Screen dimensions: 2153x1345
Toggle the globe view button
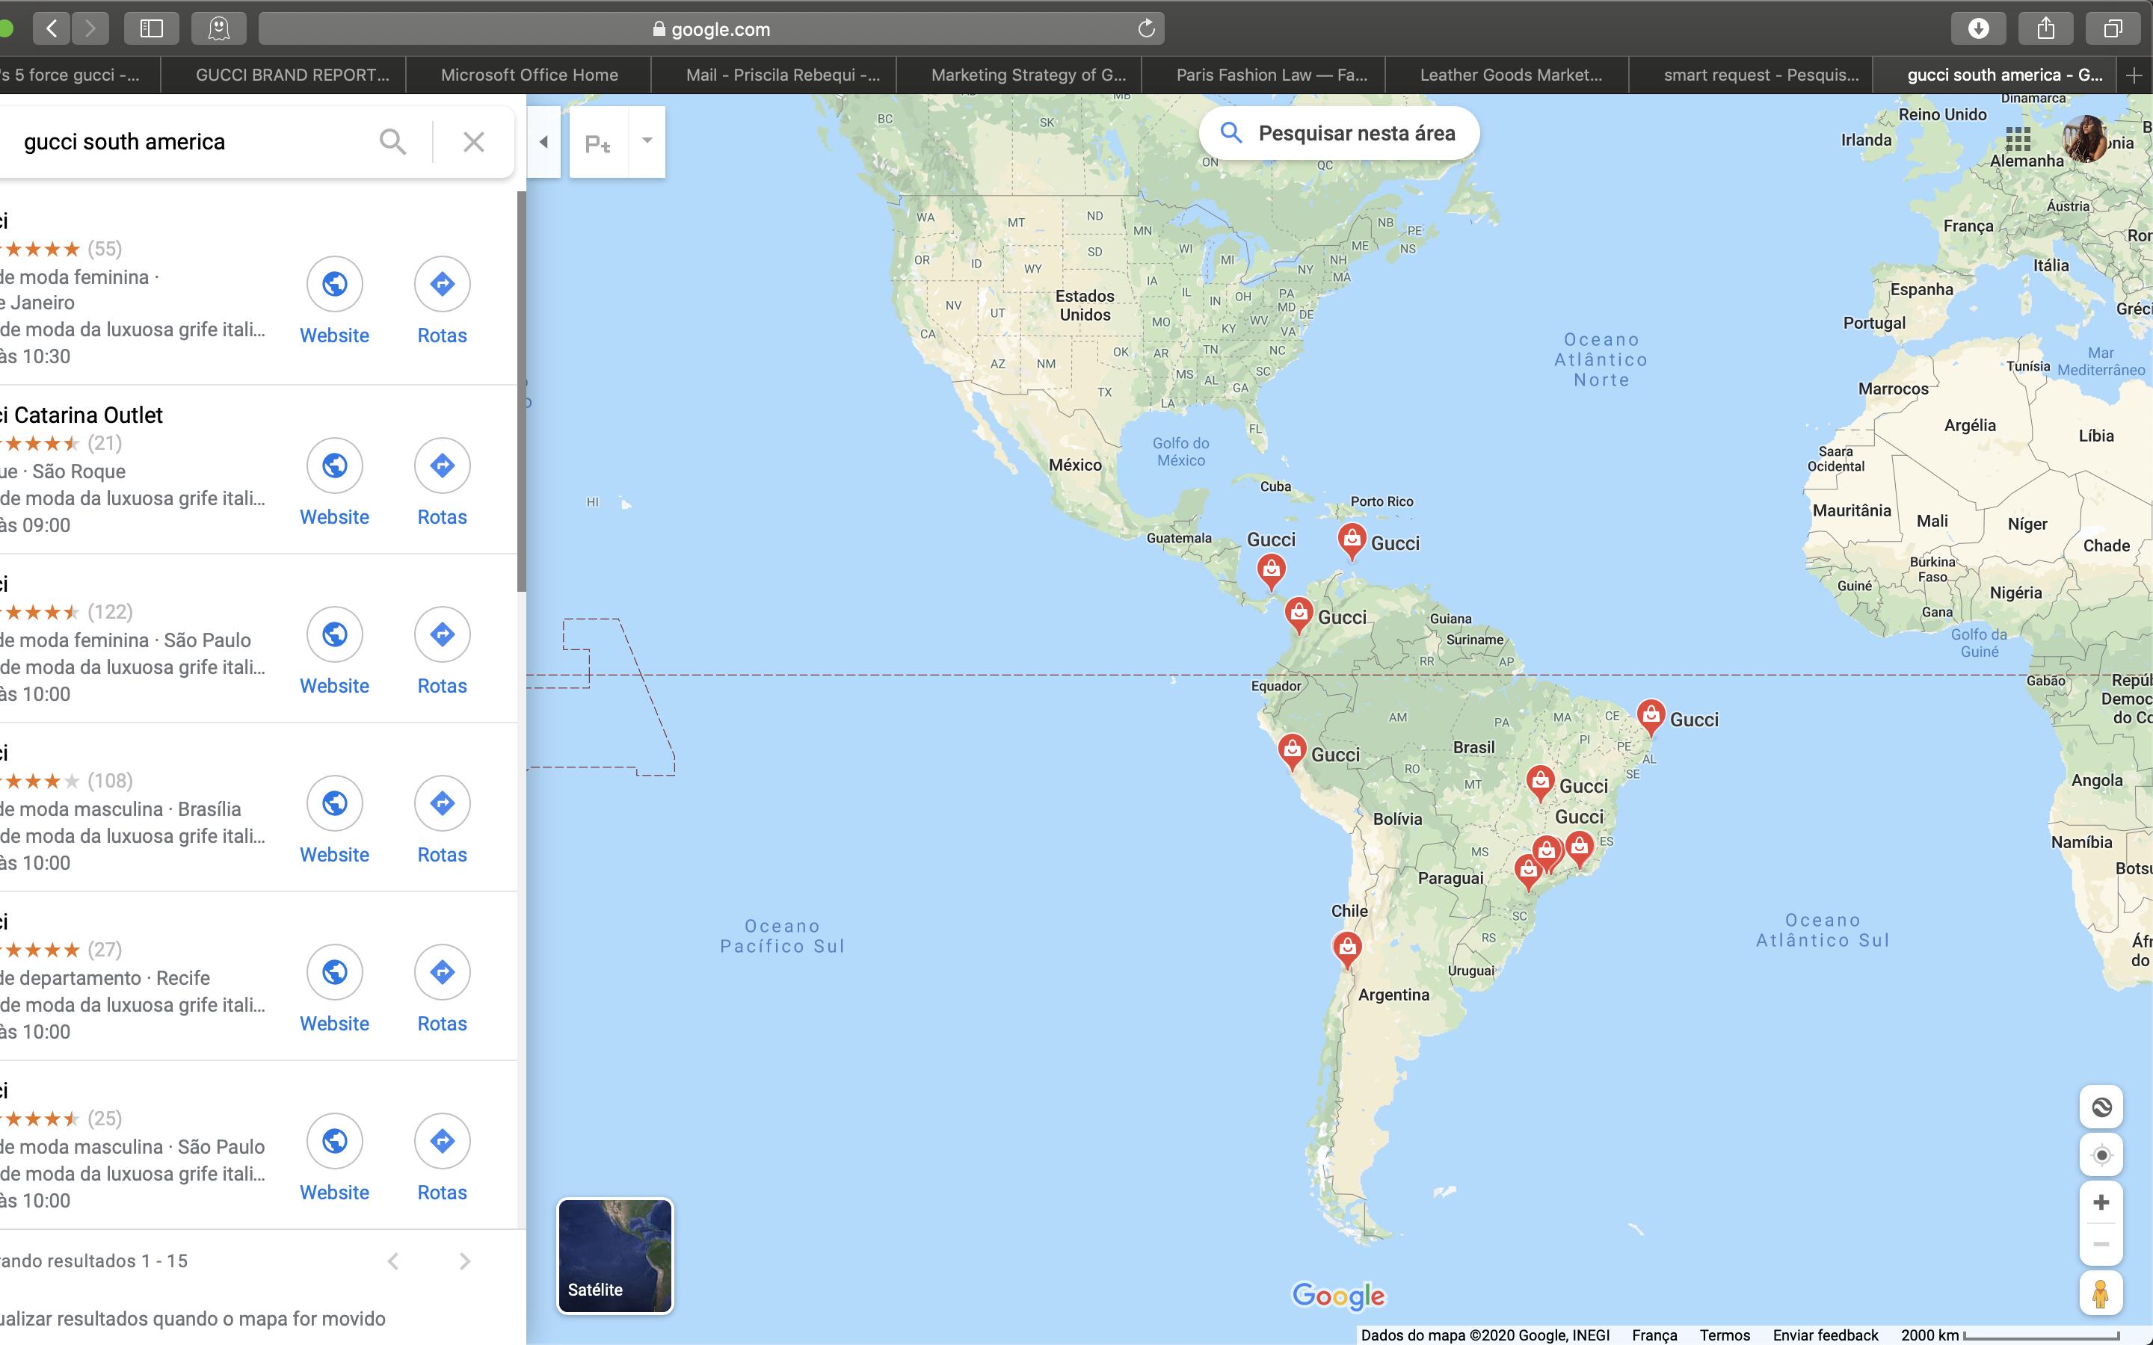[x=2101, y=1107]
